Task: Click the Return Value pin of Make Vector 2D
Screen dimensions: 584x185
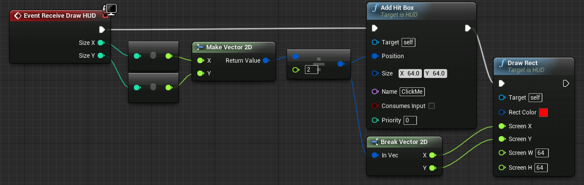Action: 266,60
